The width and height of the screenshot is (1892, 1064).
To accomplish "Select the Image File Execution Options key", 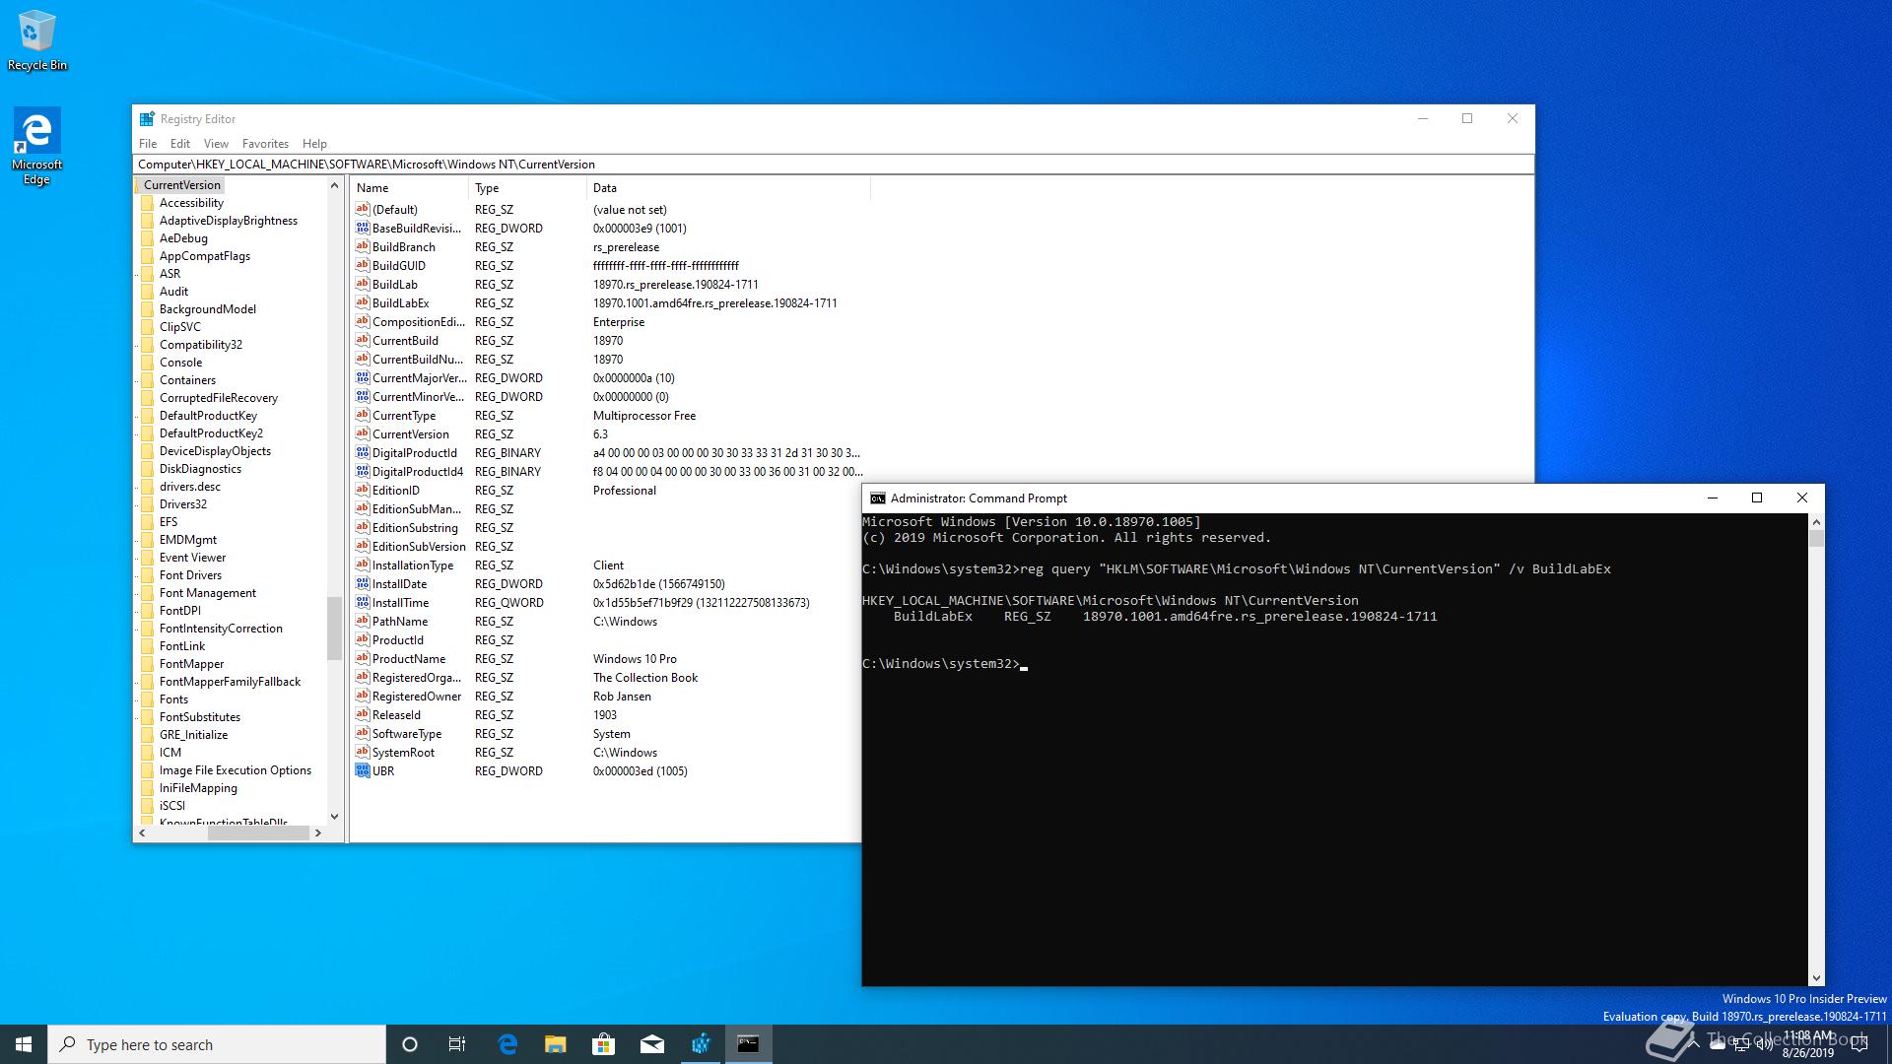I will [x=235, y=770].
